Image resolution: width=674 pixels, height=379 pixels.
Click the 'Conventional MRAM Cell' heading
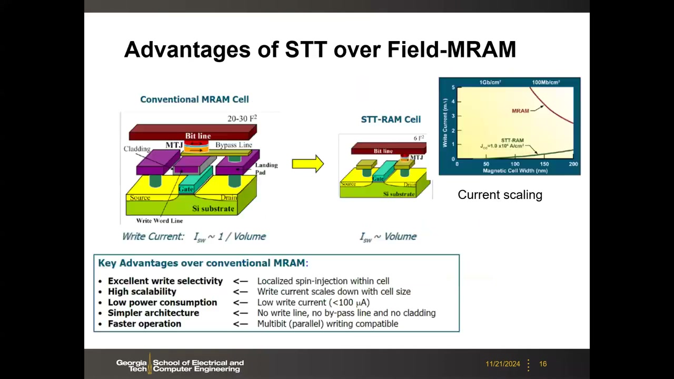194,99
